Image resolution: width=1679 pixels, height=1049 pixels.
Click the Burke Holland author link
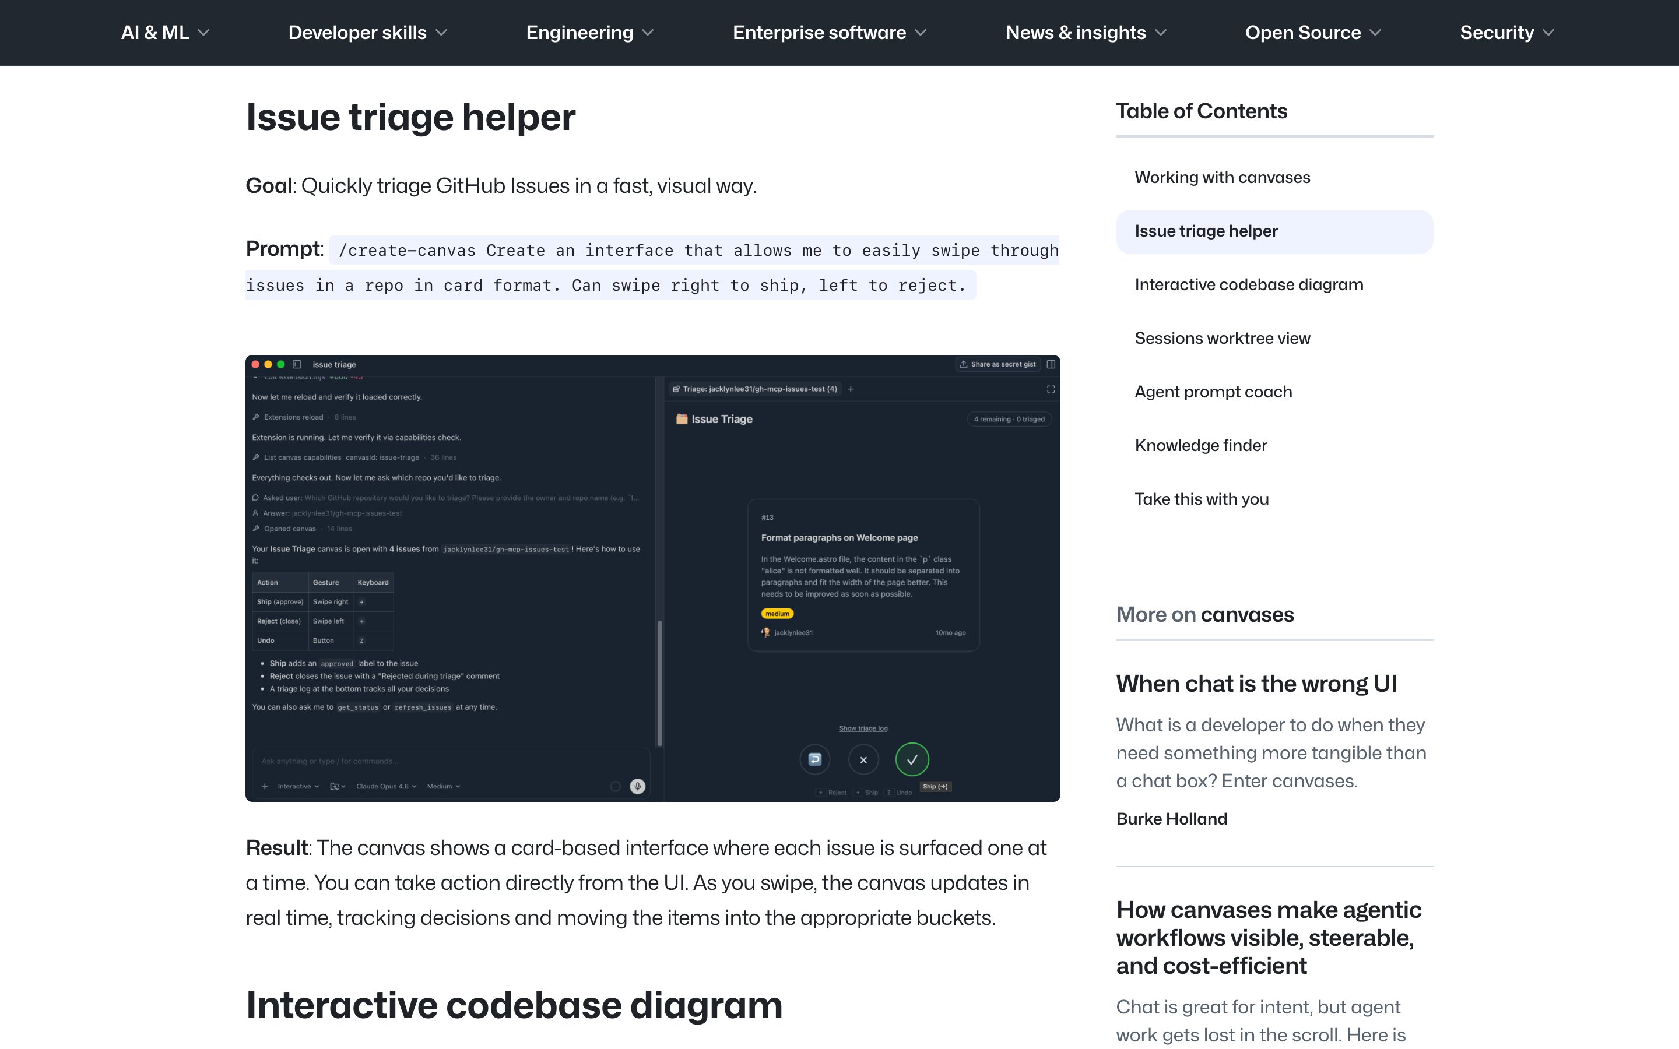tap(1171, 819)
